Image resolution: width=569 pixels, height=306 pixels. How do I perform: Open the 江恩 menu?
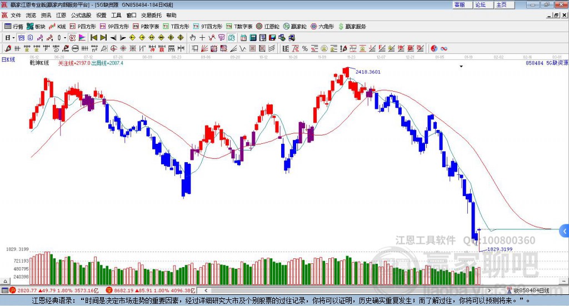pos(61,15)
